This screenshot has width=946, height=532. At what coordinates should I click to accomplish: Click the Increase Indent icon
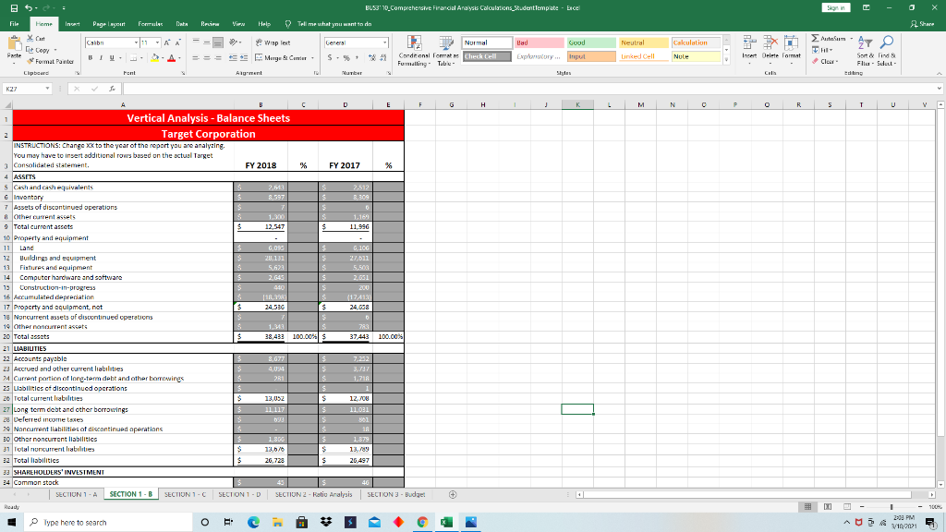[x=244, y=58]
